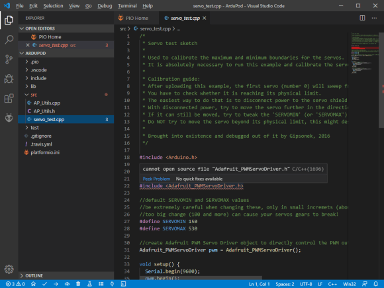This screenshot has width=384, height=288.
Task: Open the PlatformIO alien head view
Action: [x=9, y=118]
